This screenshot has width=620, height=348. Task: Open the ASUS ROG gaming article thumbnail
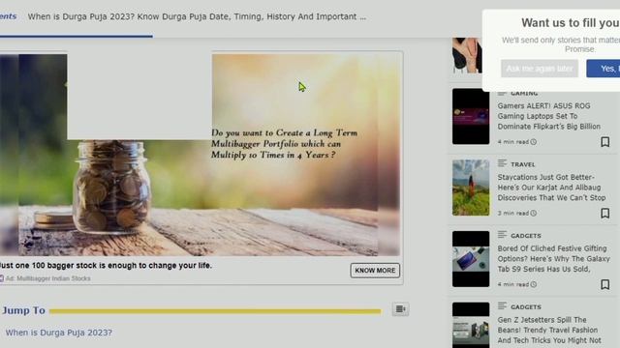pyautogui.click(x=471, y=116)
